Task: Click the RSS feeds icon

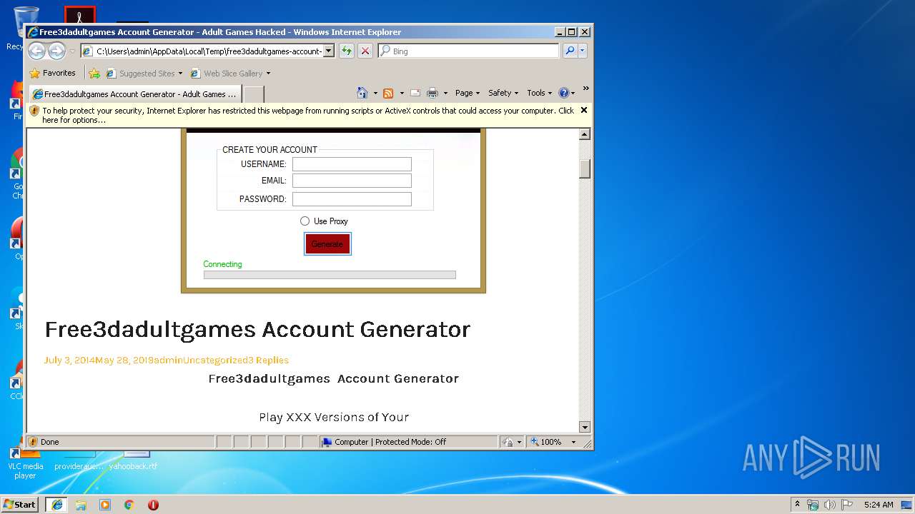Action: click(388, 93)
